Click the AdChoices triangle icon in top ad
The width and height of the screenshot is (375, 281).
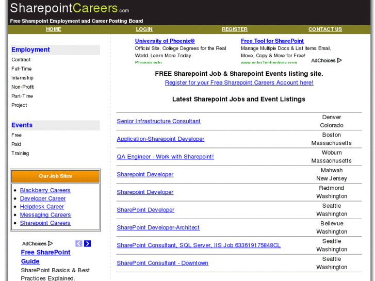[x=339, y=60]
